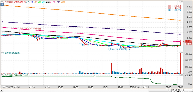The width and height of the screenshot is (193, 92).
Task: Click the HC : -33.68% value
Action: [175, 10]
